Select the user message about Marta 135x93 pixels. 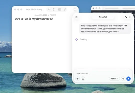(x=105, y=28)
